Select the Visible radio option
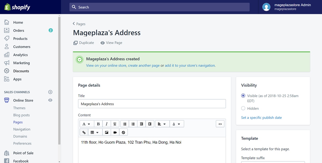Viewport: 322px width, 163px height. coord(243,96)
